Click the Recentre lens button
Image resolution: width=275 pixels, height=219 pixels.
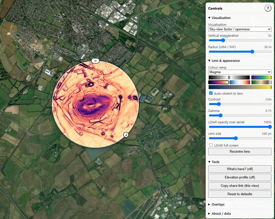tap(240, 152)
